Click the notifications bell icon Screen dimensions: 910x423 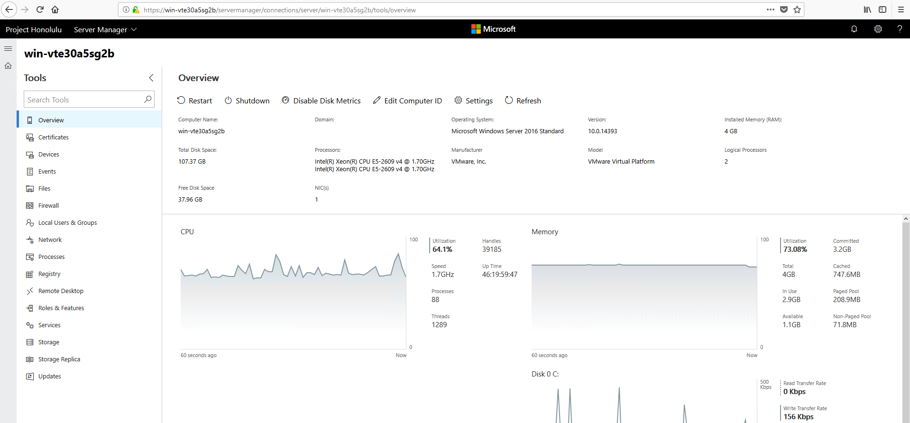(x=854, y=29)
